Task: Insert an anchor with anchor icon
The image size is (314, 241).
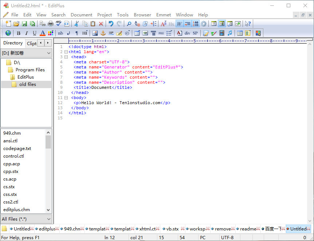Action: (103, 33)
